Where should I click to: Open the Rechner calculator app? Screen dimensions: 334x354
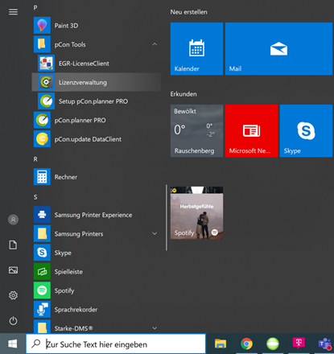97,177
